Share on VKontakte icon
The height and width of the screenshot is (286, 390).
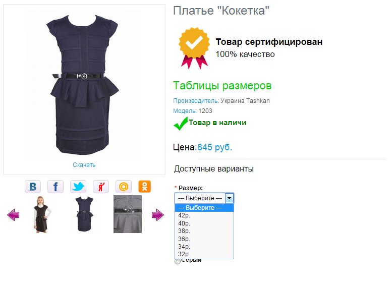[33, 187]
